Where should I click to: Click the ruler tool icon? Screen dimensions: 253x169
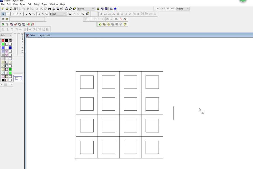[x=74, y=14]
